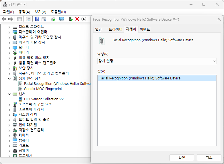Click the blue Help question mark icon
Screen dimensions: 224x164
pyautogui.click(x=37, y=19)
